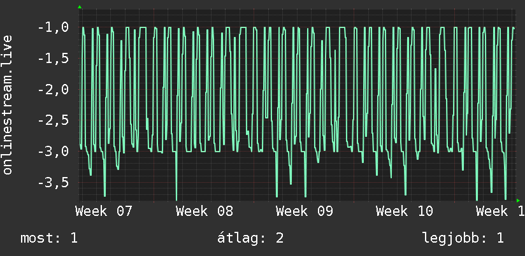Click the '-1,0' y-axis value

54,27
